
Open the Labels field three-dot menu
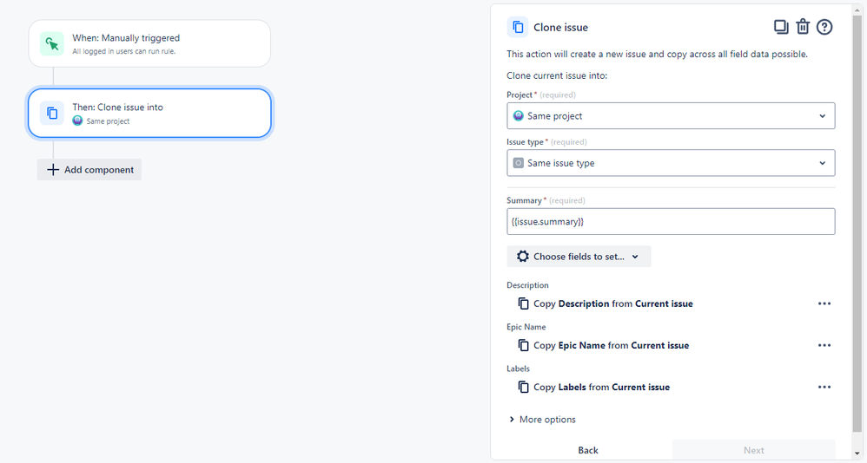pyautogui.click(x=824, y=387)
